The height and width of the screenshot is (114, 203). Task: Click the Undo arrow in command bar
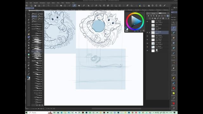[49, 6]
